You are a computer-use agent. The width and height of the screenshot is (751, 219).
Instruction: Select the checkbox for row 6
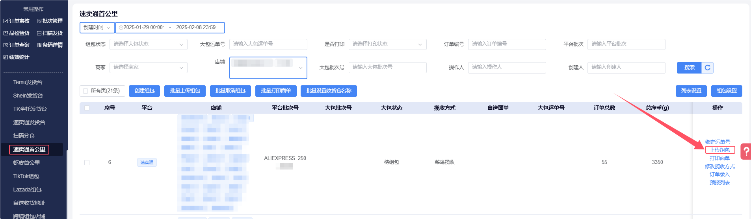[87, 162]
